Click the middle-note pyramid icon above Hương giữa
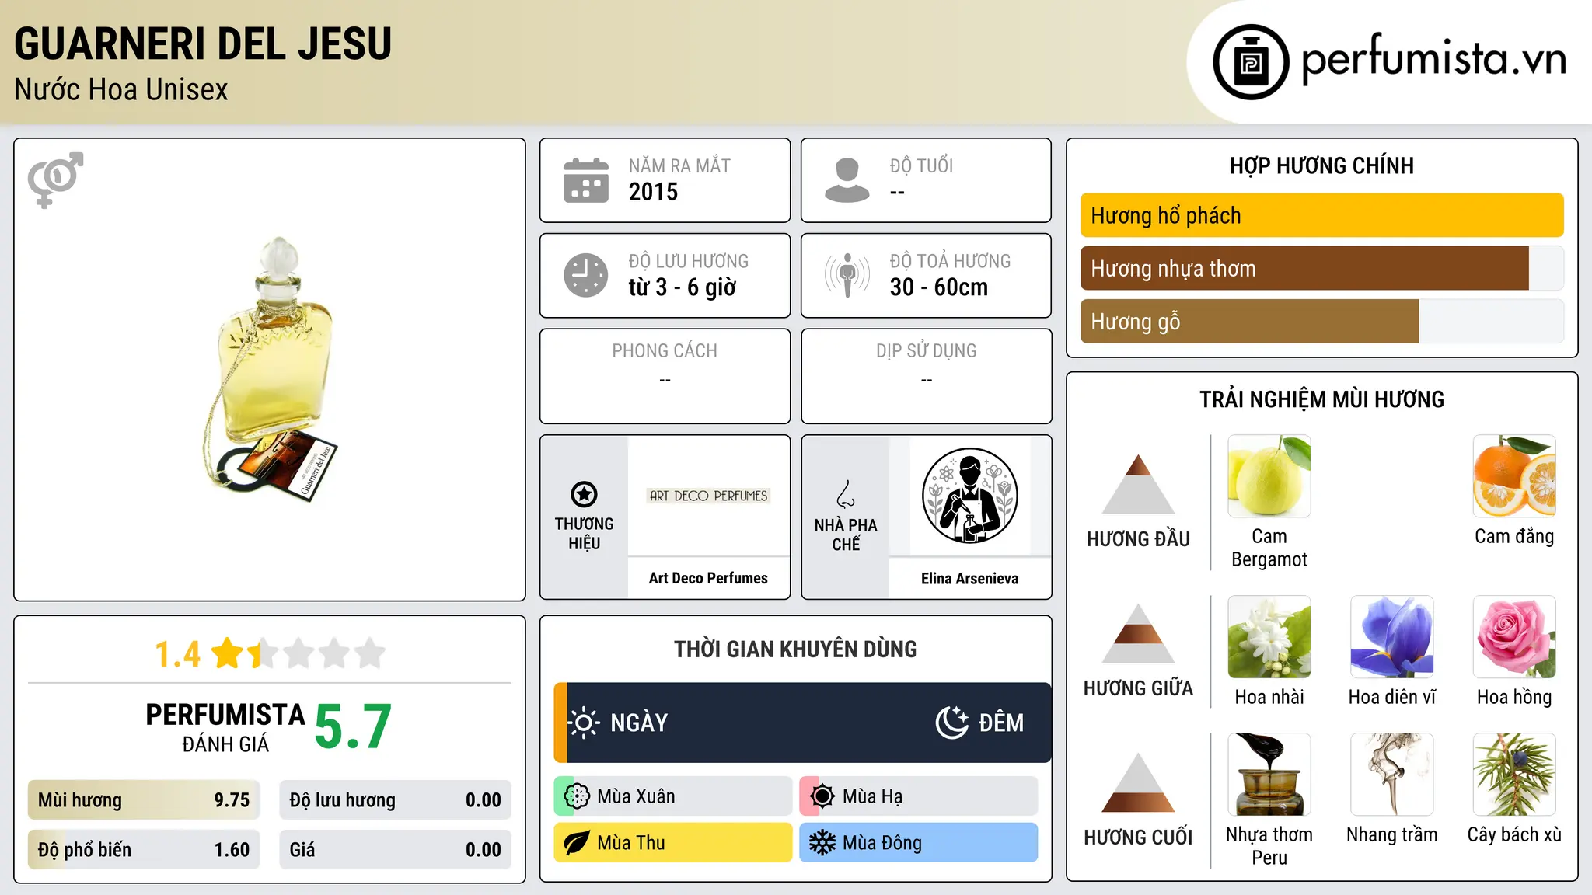Image resolution: width=1592 pixels, height=895 pixels. [x=1138, y=633]
